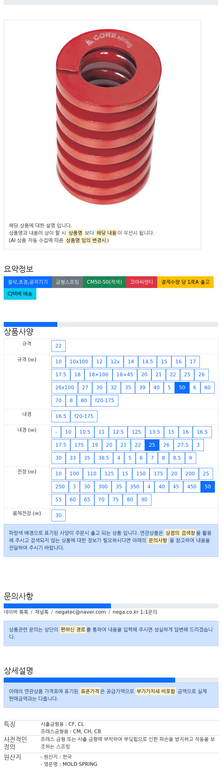The width and height of the screenshot is (222, 768).
Task: Open the 절삭,초경,공작기기 category tag
Action: (x=28, y=282)
